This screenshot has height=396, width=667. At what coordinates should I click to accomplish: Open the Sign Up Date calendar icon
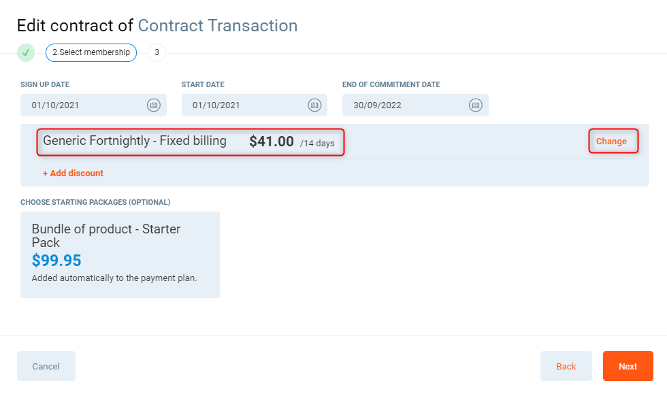(153, 105)
